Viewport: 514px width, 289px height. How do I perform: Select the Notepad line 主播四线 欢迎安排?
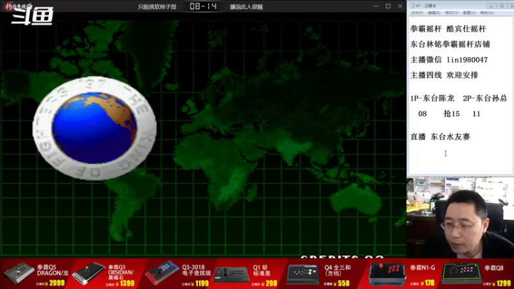point(444,75)
